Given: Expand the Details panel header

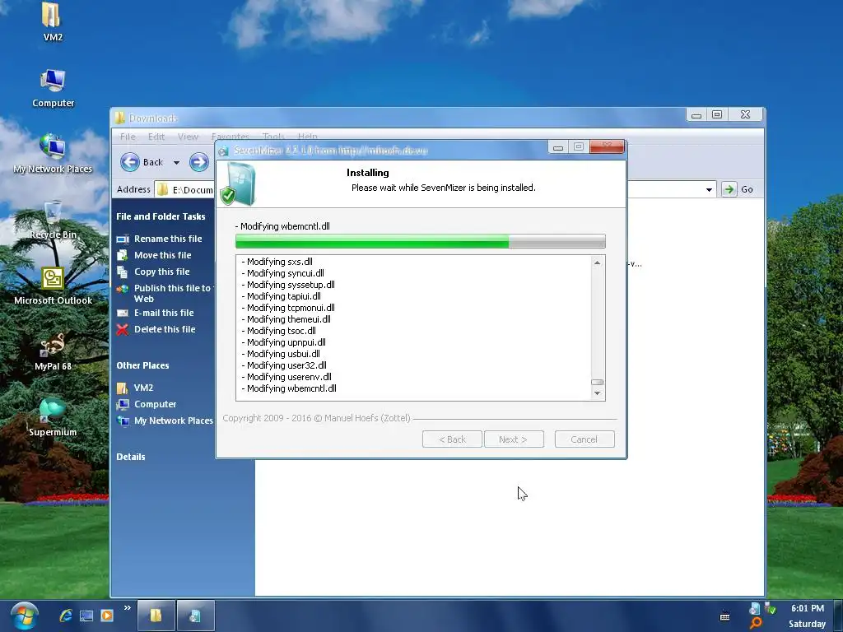Looking at the screenshot, I should (x=131, y=457).
